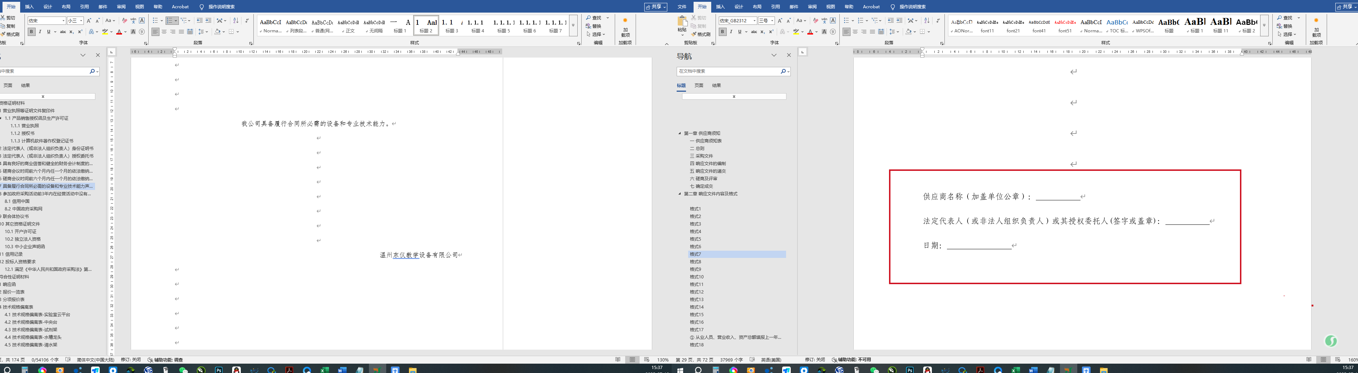This screenshot has height=373, width=1358.
Task: Click search icon in right navigation search box
Action: (783, 71)
